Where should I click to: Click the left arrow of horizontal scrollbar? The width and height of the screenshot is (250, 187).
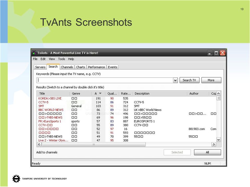[39, 144]
